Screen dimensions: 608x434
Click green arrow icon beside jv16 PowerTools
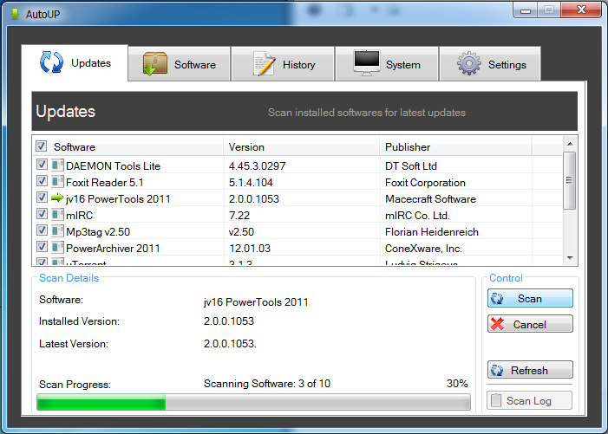pyautogui.click(x=57, y=198)
